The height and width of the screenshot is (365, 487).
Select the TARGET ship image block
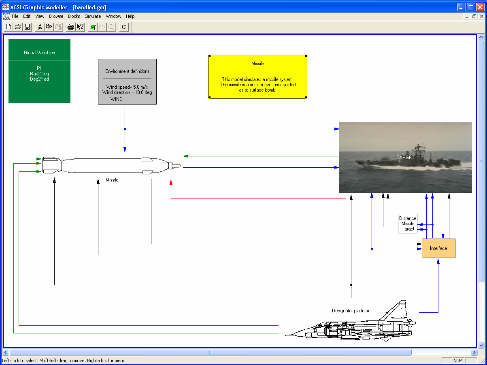coord(405,157)
